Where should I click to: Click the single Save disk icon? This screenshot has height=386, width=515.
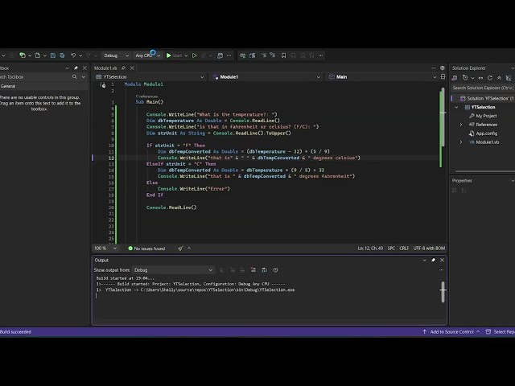pos(53,55)
